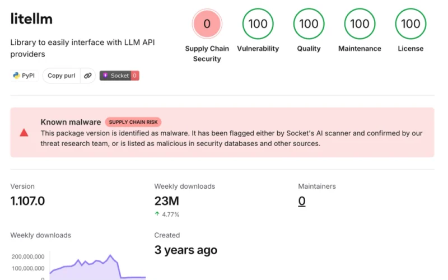448x280 pixels.
Task: Click the Weekly downloads label above the chart
Action: [41, 235]
